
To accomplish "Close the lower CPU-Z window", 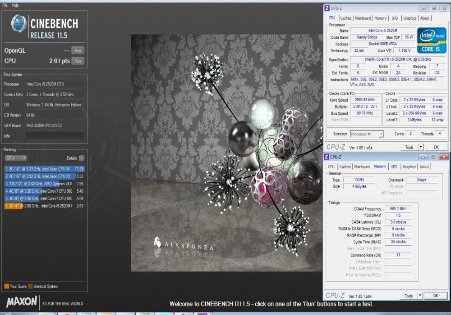I will coord(444,157).
